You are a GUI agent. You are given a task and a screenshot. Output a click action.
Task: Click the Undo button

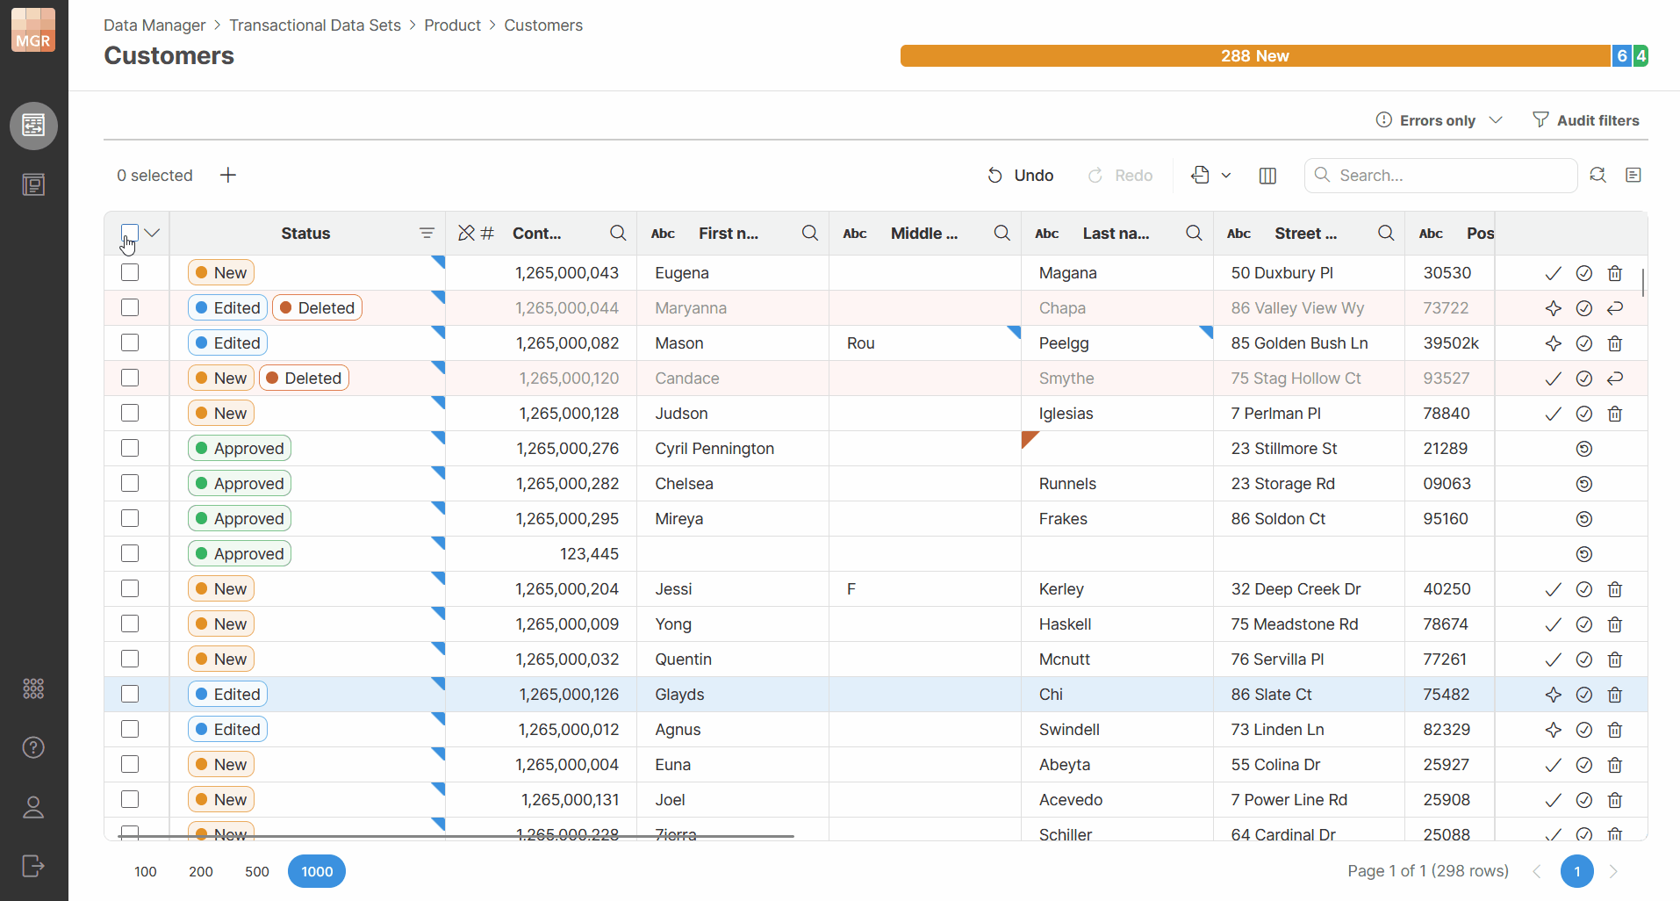pos(1021,176)
